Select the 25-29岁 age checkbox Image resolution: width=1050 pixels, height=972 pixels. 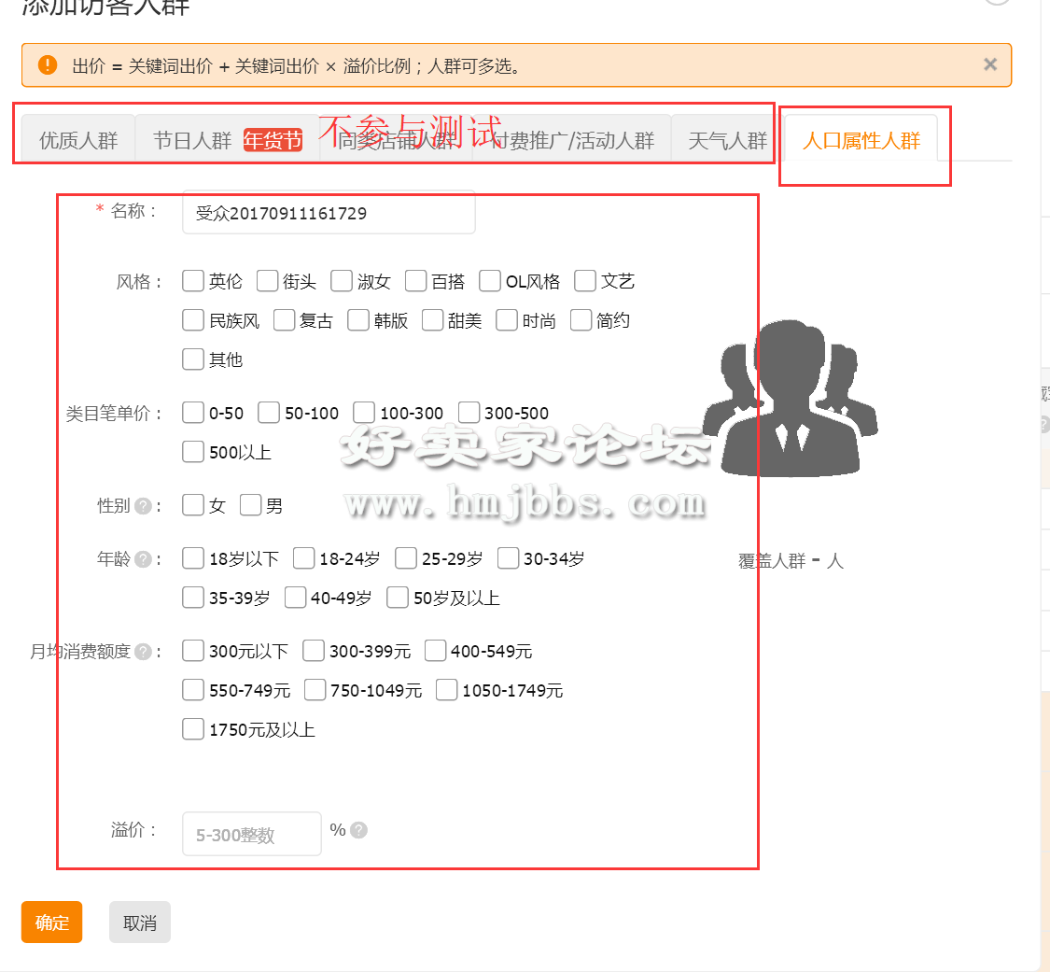point(406,559)
